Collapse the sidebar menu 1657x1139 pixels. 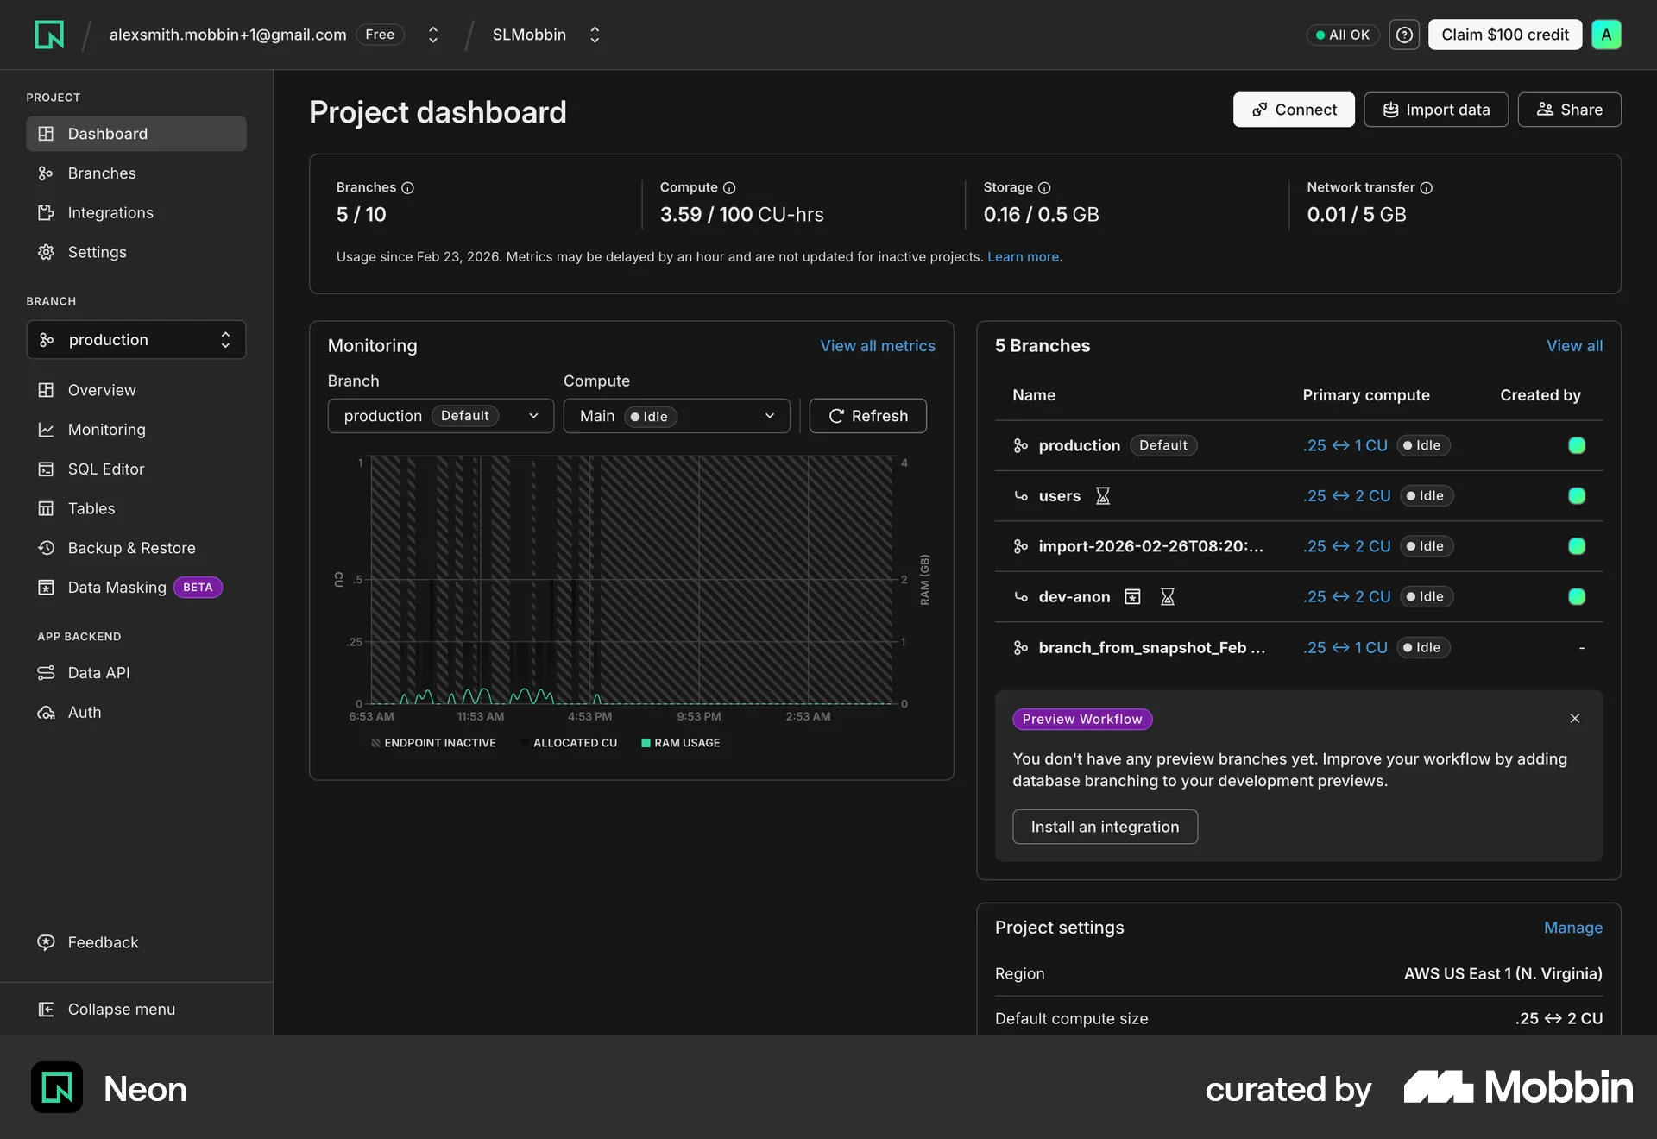coord(136,1010)
